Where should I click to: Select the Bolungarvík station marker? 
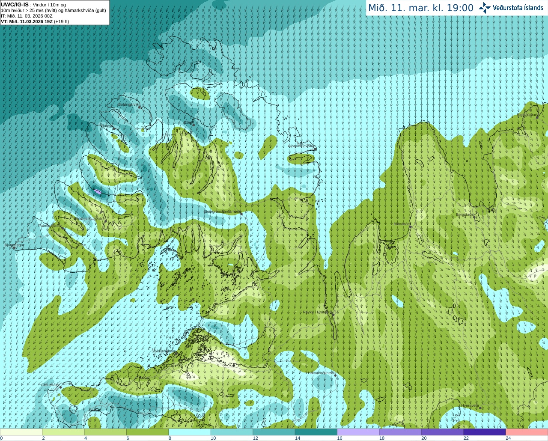[x=140, y=107]
